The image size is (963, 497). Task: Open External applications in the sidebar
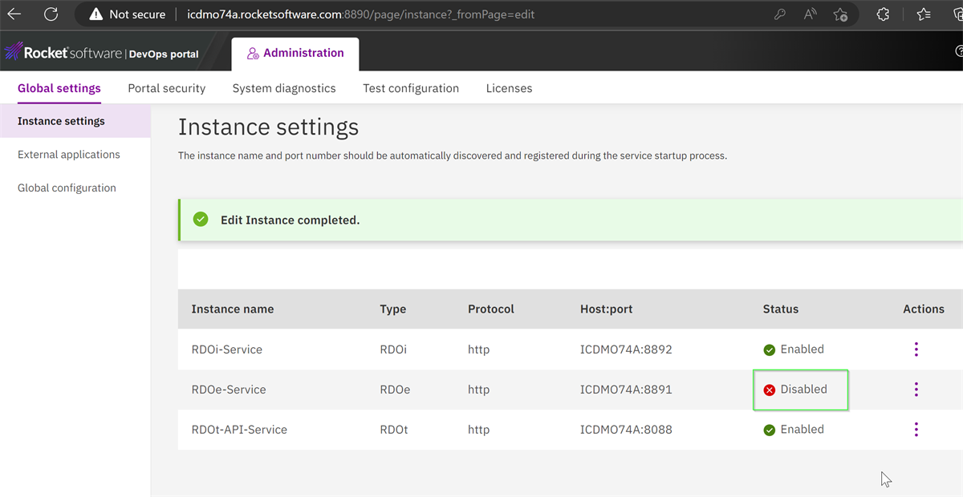tap(68, 154)
